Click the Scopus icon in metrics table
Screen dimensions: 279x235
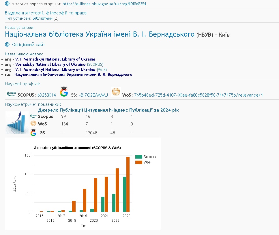point(33,116)
